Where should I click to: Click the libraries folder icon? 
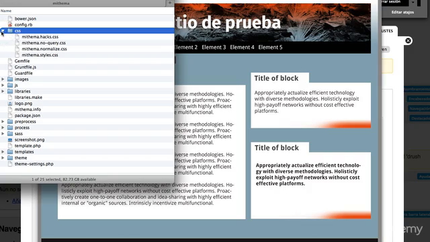[x=10, y=91]
